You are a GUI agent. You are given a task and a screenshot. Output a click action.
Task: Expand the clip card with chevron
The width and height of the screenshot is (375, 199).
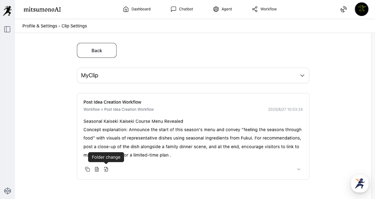[x=299, y=169]
